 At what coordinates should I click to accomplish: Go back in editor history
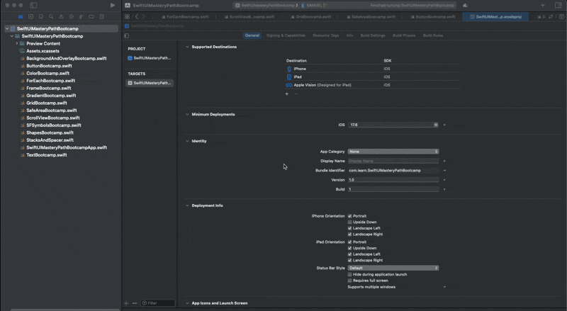[137, 16]
